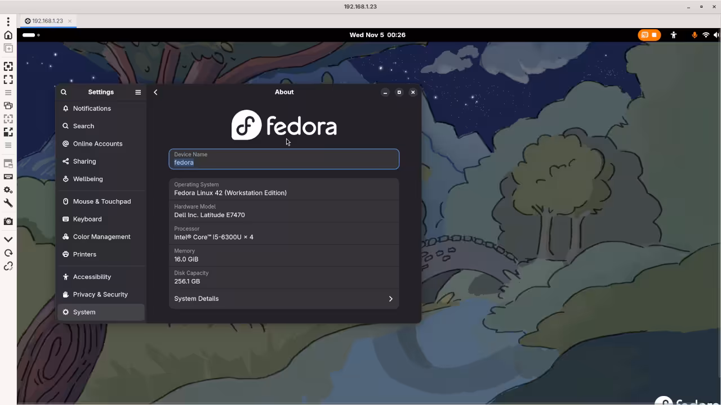Open the on-screen keyboard icon in left toolbar
The image size is (721, 405).
(8, 177)
